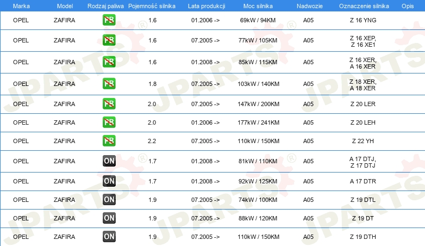Click the petrol fuel icon in the 103kW / 140KM row
The image size is (425, 246).
(109, 84)
